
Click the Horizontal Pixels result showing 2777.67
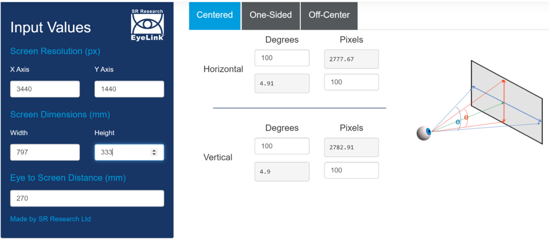[351, 59]
